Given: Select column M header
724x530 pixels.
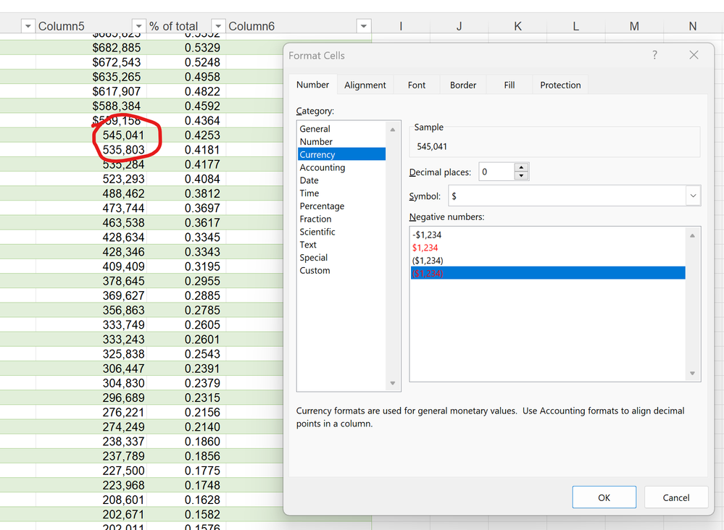Looking at the screenshot, I should (x=634, y=26).
